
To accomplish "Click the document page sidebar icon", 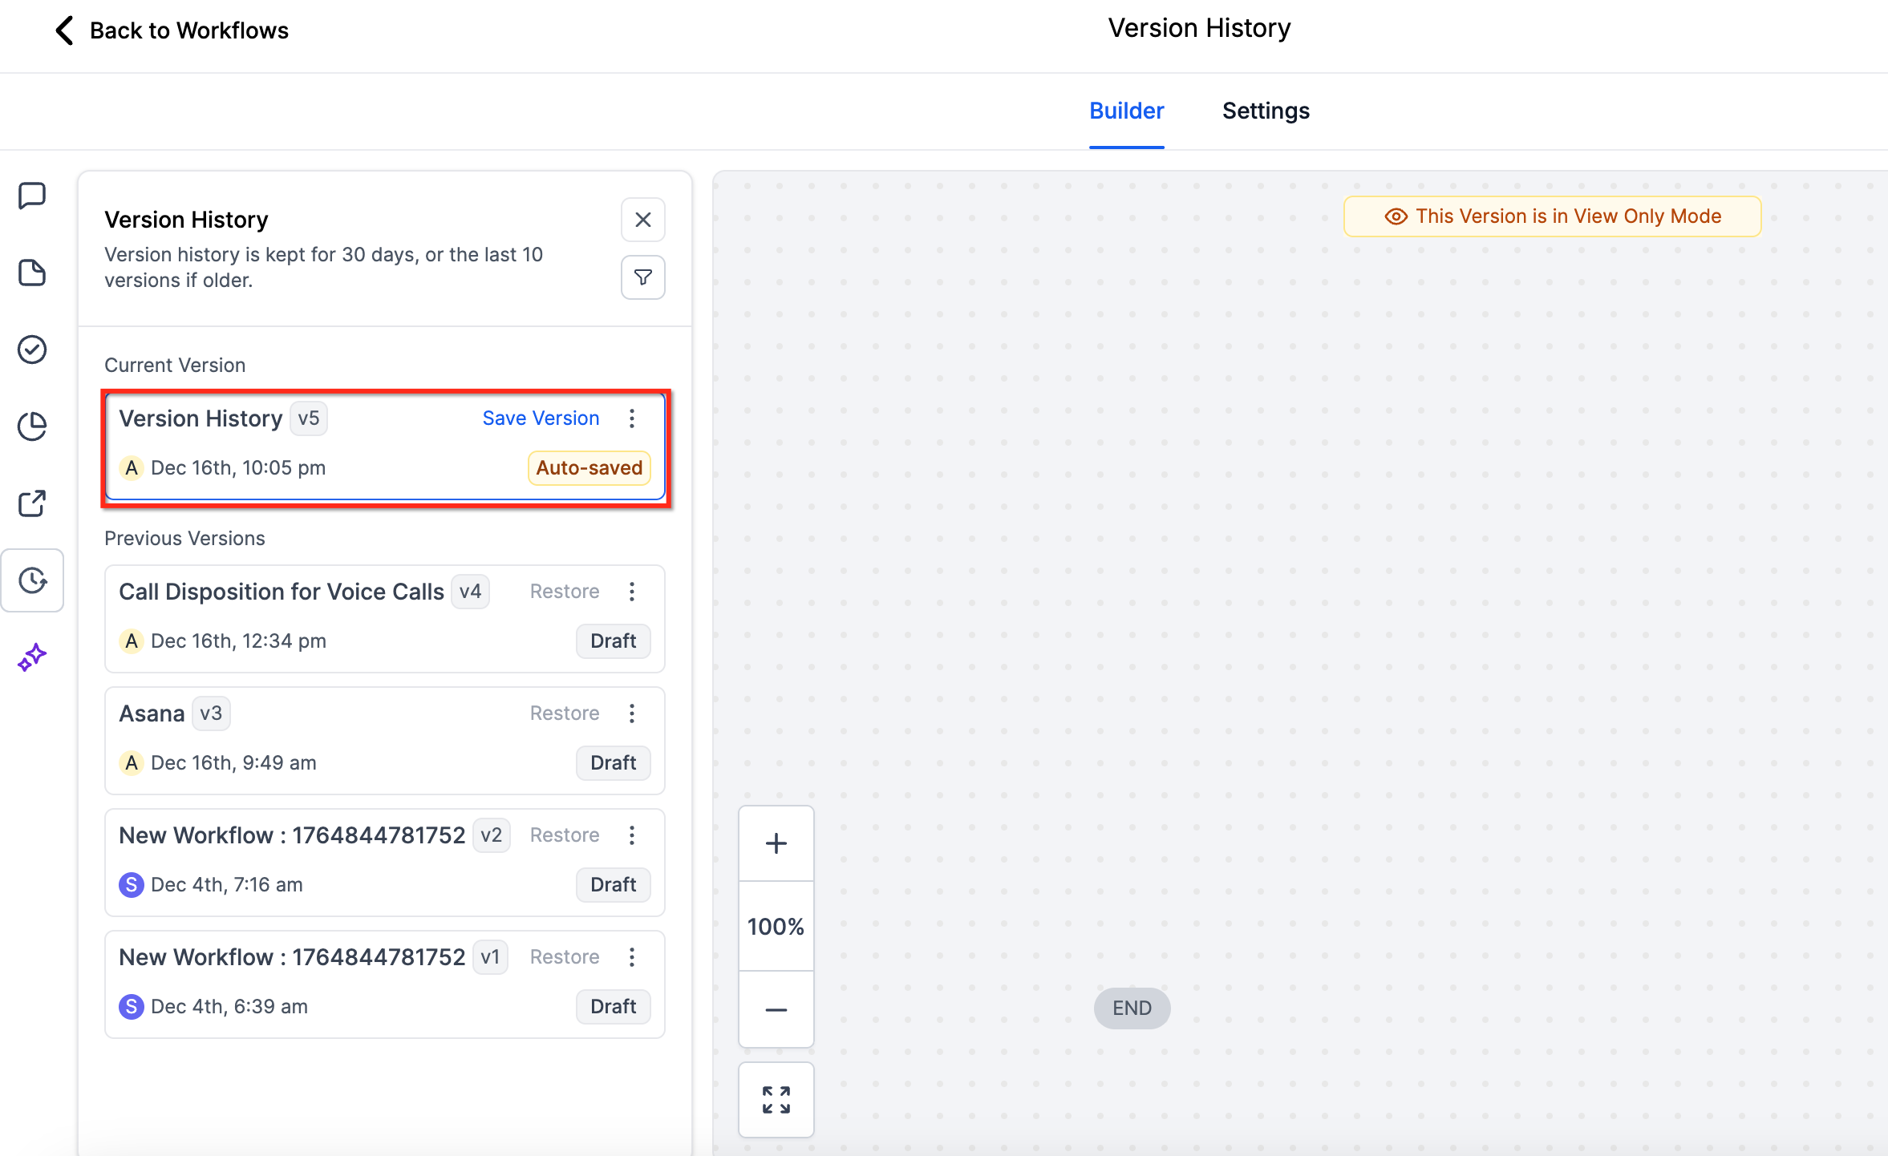I will coord(32,273).
